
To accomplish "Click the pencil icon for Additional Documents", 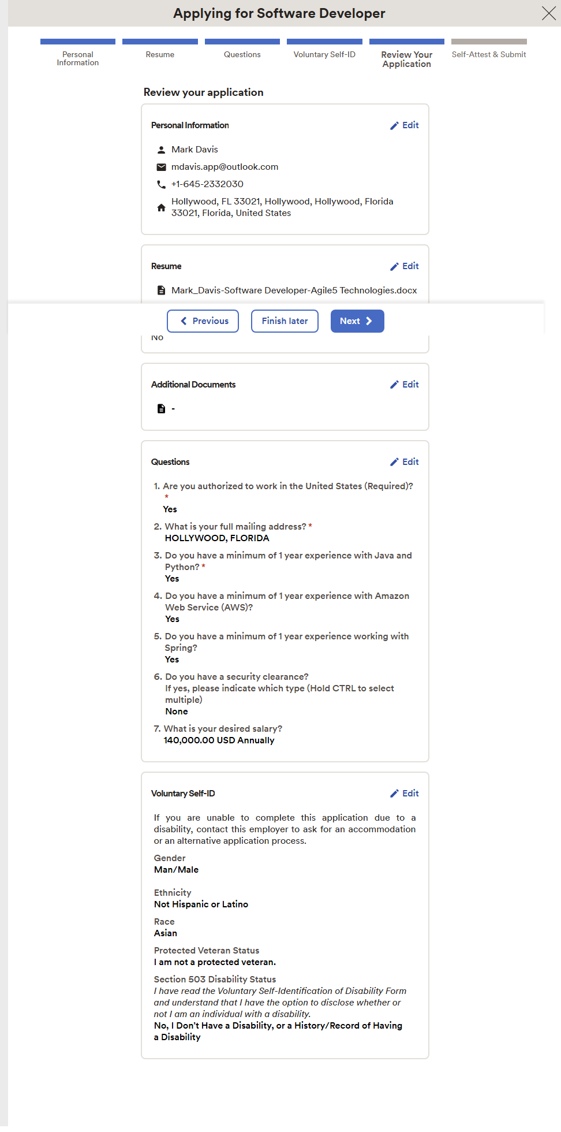I will point(395,385).
